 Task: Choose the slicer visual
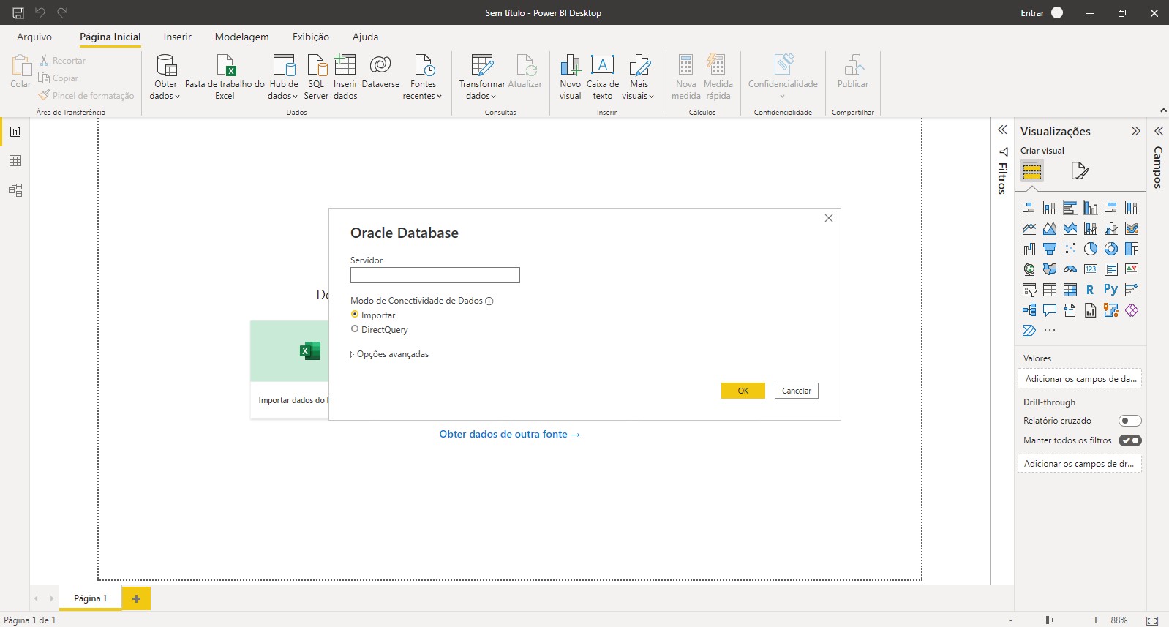click(x=1029, y=290)
